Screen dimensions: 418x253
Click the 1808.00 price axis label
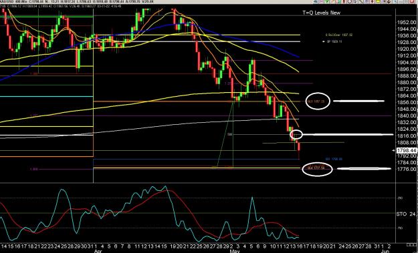[x=407, y=142]
